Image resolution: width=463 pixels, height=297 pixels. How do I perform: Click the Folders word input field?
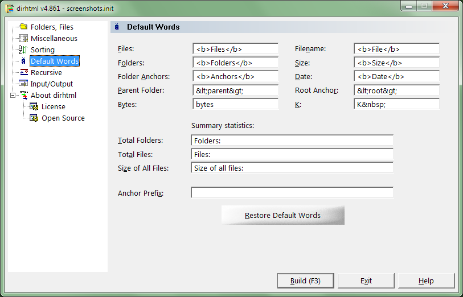coord(235,63)
